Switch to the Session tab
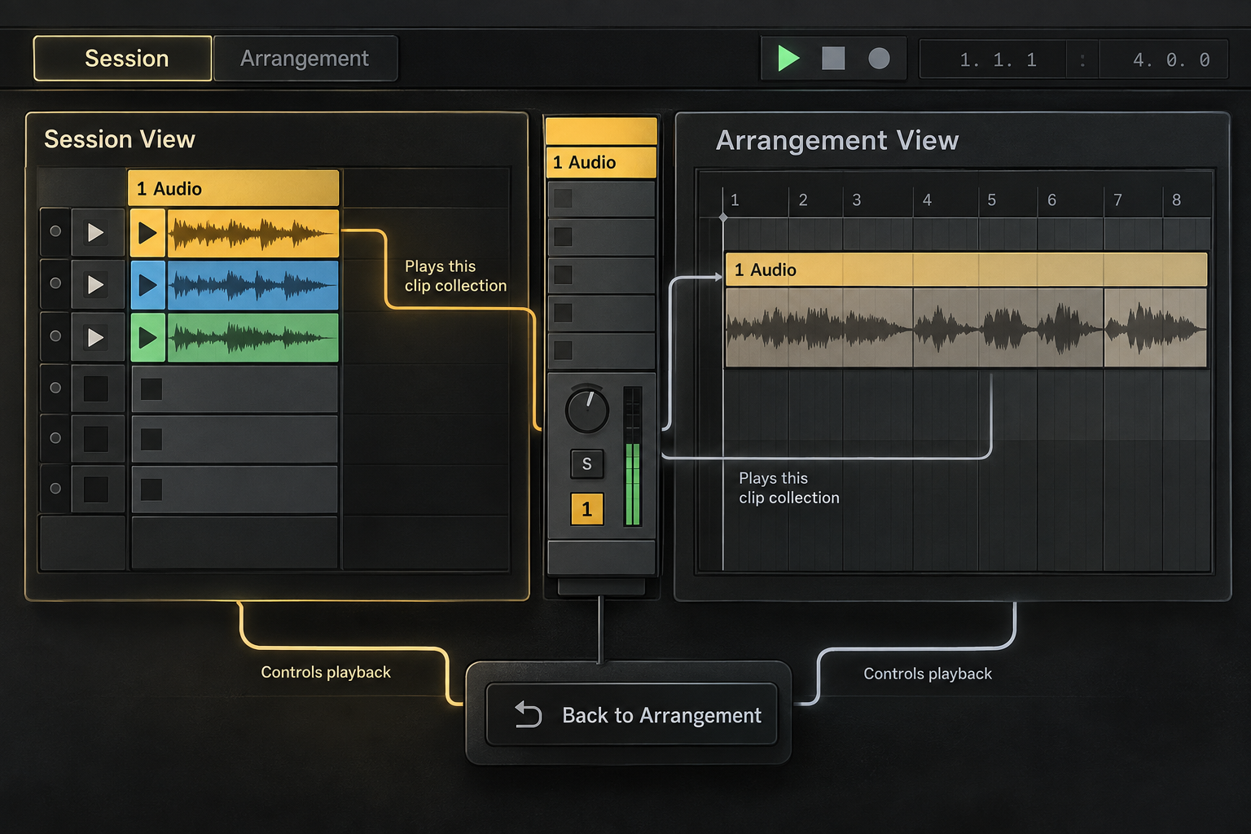The height and width of the screenshot is (834, 1251). 123,59
